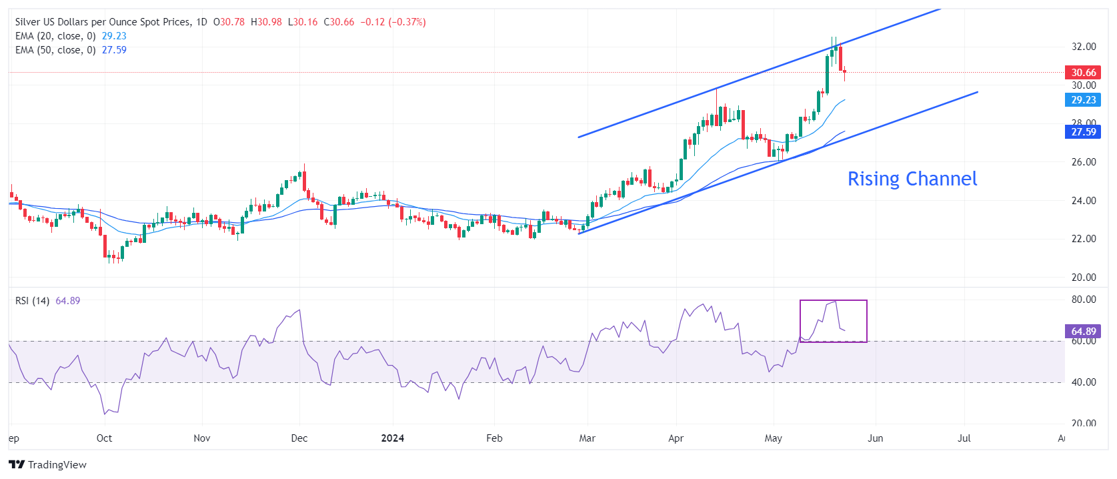Click the -0.12 (-0.37%) price change value
Viewport: 1117px width, 479px height.
pos(393,22)
